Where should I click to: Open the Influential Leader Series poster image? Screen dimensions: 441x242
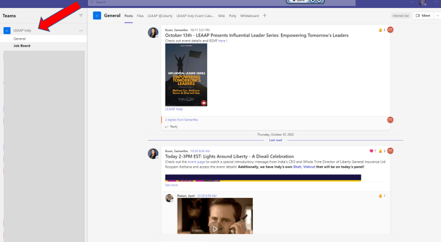[186, 75]
